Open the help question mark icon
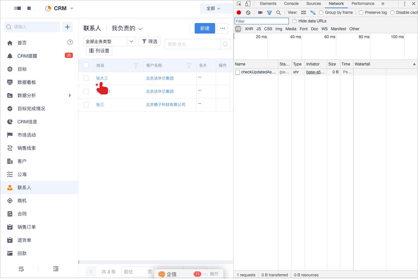 [70, 42]
